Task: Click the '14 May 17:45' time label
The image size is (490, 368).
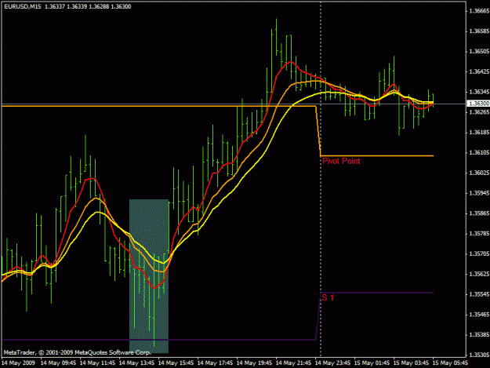Action: point(215,363)
